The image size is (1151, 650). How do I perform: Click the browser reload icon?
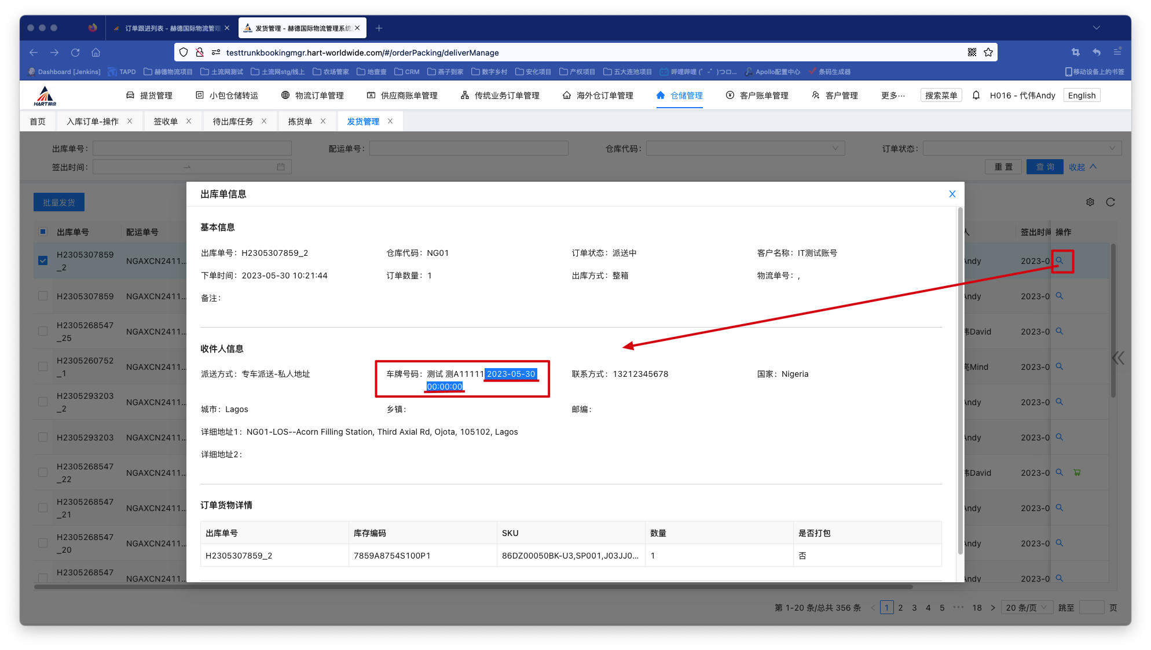pos(75,52)
